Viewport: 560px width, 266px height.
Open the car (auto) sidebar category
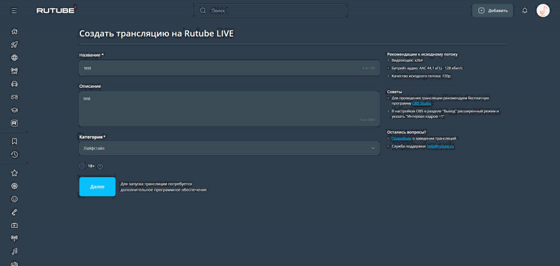pos(14,84)
